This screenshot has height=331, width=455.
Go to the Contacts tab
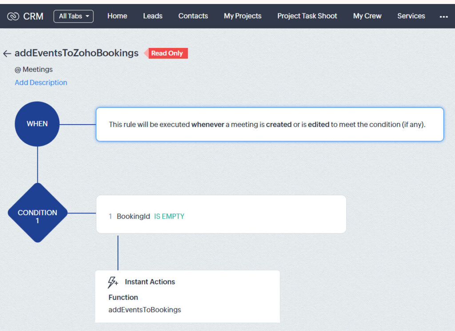pyautogui.click(x=193, y=16)
